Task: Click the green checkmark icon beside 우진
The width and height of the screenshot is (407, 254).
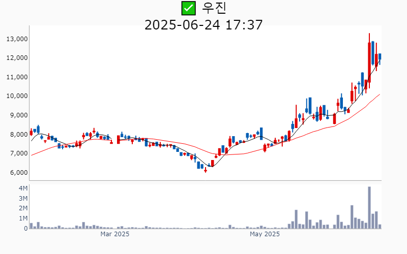Action: click(x=188, y=8)
